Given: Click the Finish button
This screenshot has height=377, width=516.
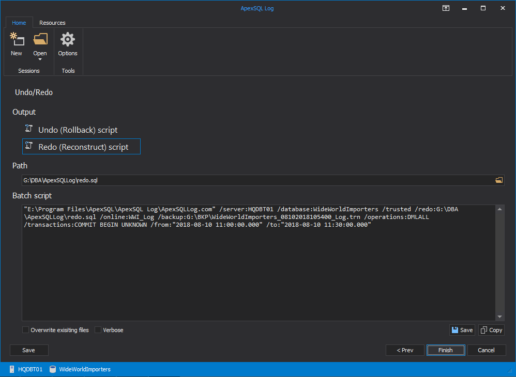Looking at the screenshot, I should (446, 350).
